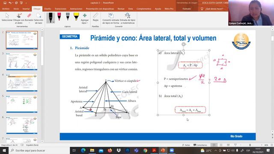The image size is (274, 154).
Task: Select the Borrador eraser tool
Action: [29, 17]
